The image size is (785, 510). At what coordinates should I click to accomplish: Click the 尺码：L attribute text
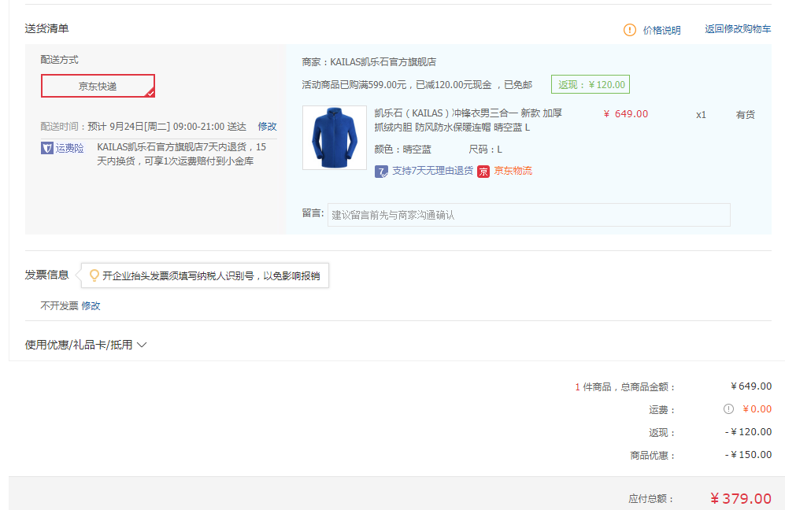point(485,150)
